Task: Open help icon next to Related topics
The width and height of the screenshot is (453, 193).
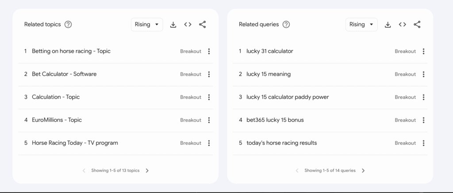Action: pyautogui.click(x=68, y=25)
